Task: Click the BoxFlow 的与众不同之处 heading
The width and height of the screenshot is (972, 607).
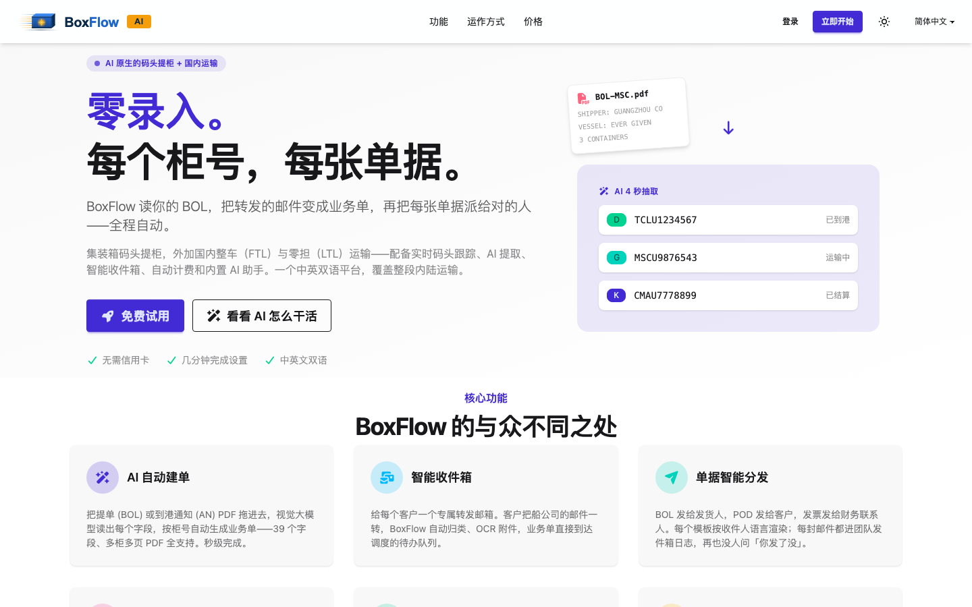Action: (x=486, y=427)
